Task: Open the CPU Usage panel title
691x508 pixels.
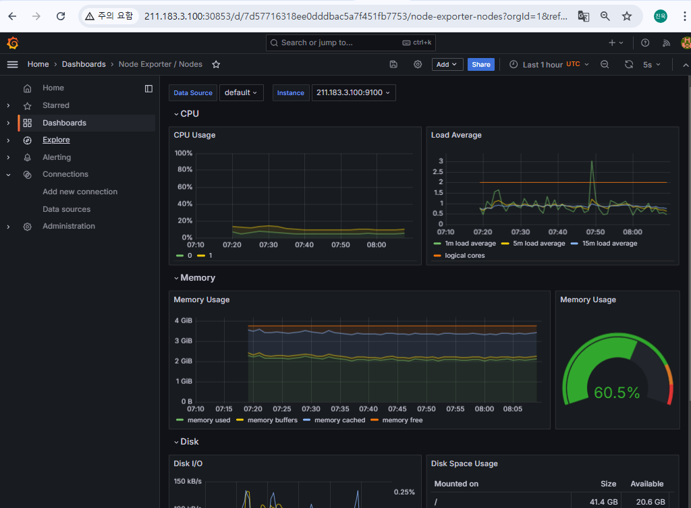Action: 194,135
